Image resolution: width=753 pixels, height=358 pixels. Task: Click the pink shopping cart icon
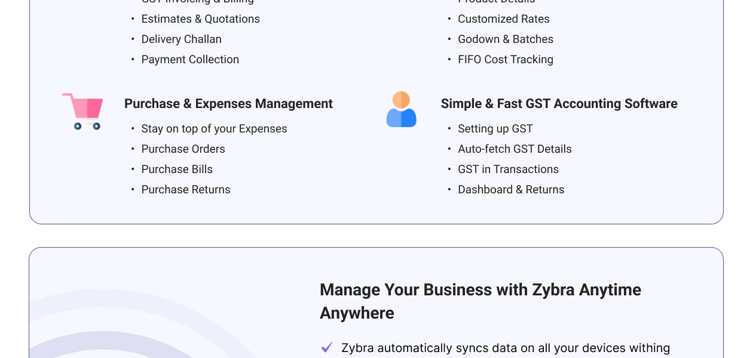pyautogui.click(x=83, y=111)
